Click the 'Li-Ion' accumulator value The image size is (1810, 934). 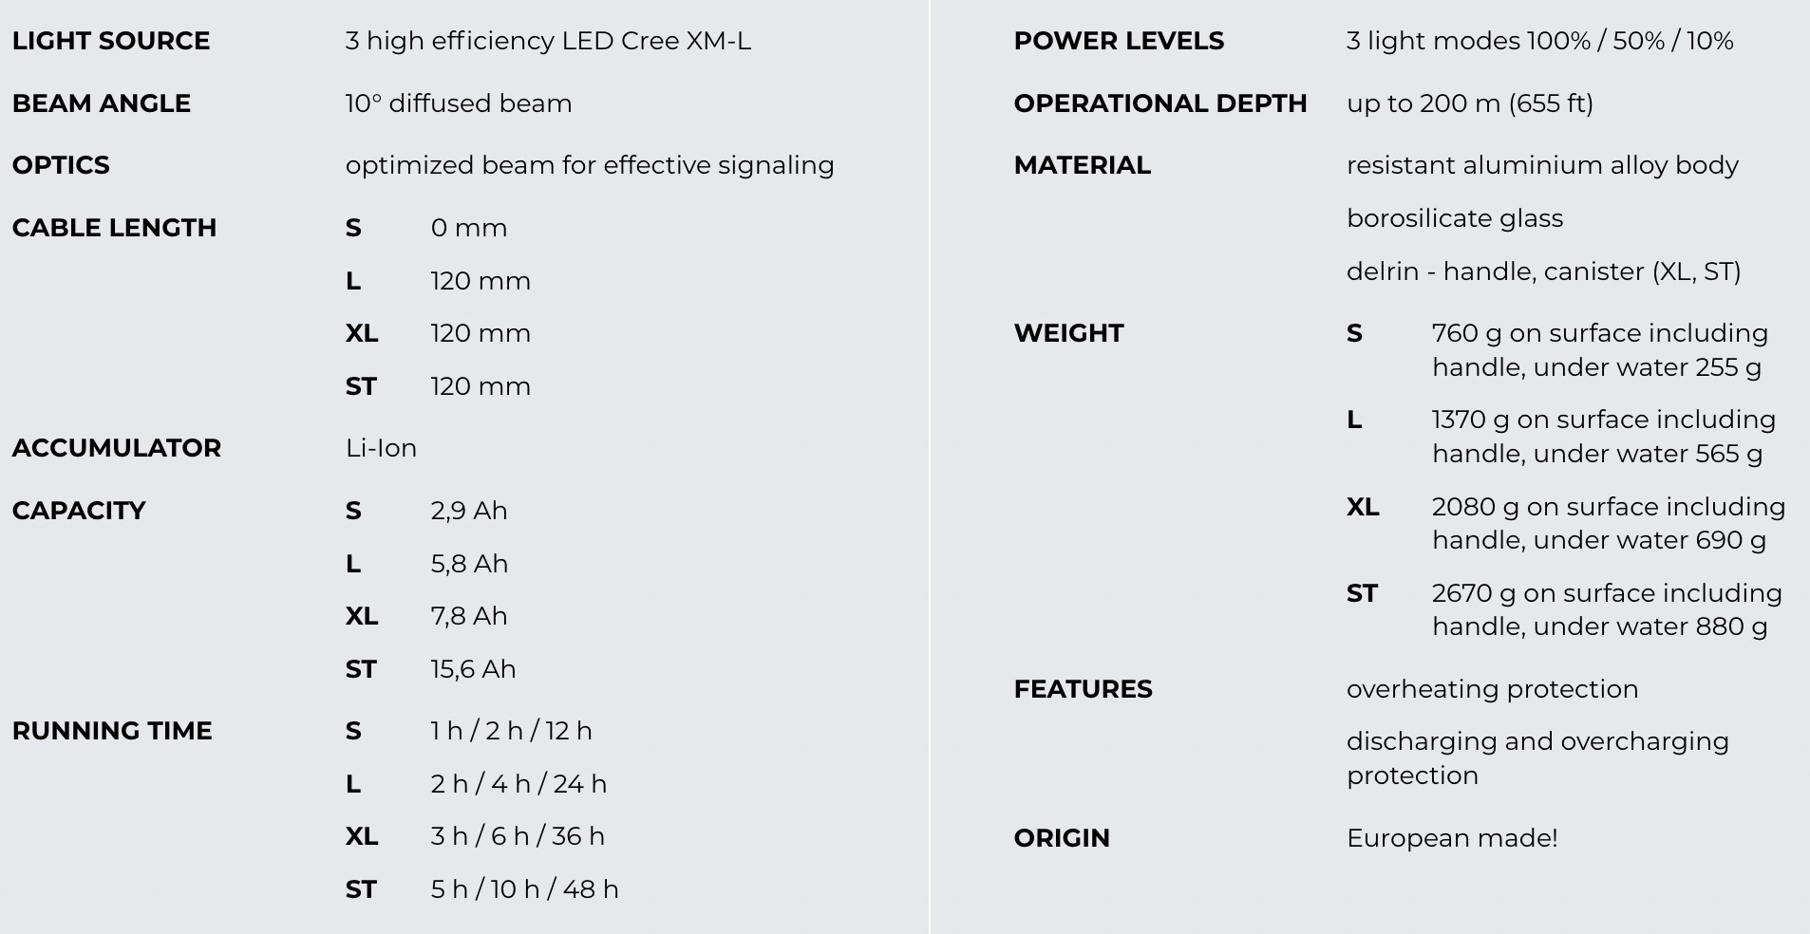(x=381, y=448)
